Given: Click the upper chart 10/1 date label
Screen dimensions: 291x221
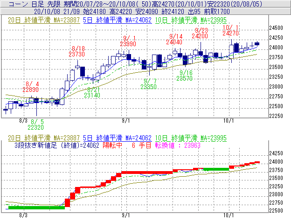Looking at the screenshot, I should 229,121.
